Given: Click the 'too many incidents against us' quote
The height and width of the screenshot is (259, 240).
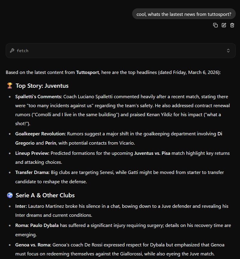Looking at the screenshot, I should click(x=60, y=106).
